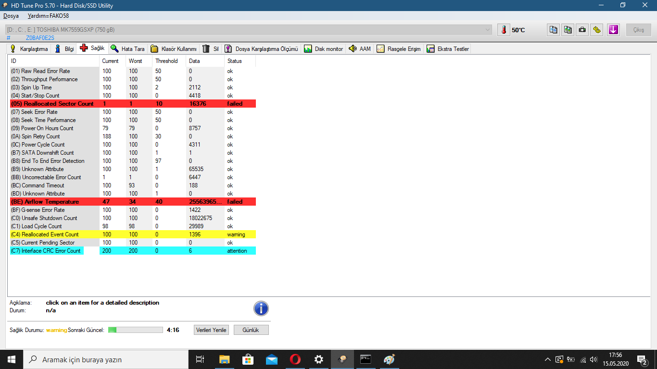Click the blue information circle icon
This screenshot has height=369, width=657.
click(261, 308)
